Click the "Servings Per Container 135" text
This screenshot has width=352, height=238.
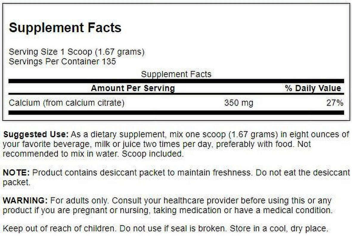click(x=62, y=62)
